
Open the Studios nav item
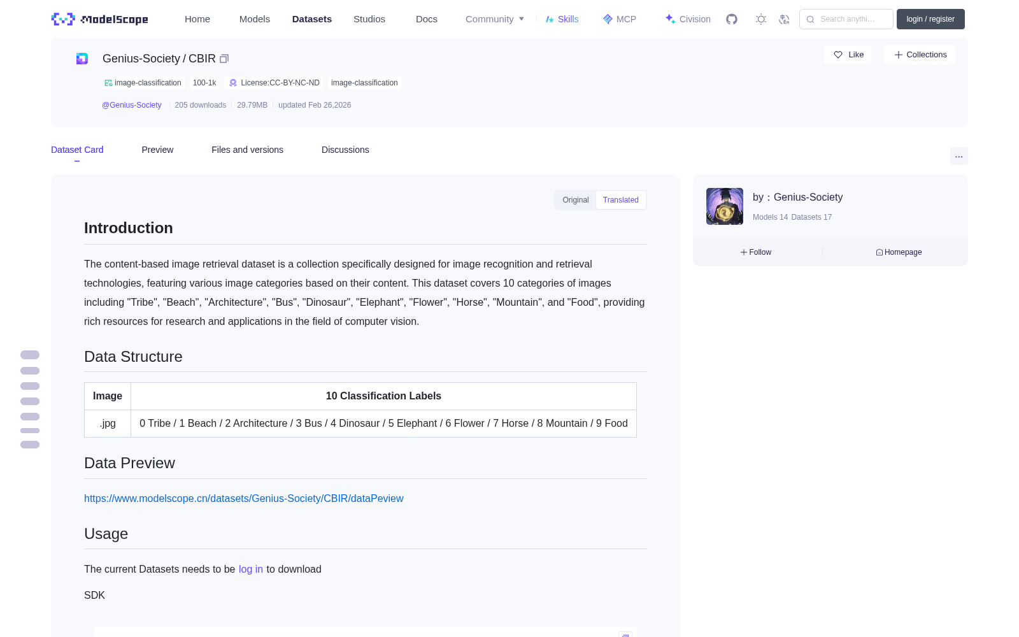[x=369, y=19]
